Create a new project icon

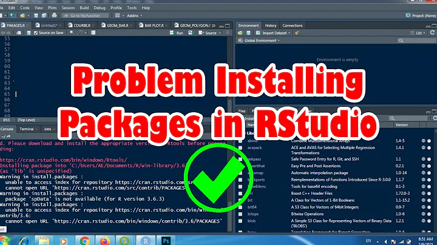[13, 16]
